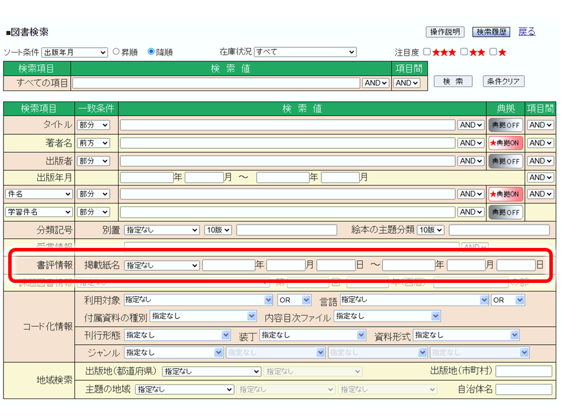Select the 昇順 ascending sort radio button
The height and width of the screenshot is (420, 561).
click(116, 51)
